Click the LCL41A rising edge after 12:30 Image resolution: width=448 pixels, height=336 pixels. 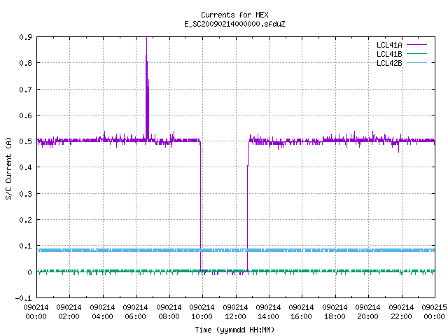coord(247,207)
